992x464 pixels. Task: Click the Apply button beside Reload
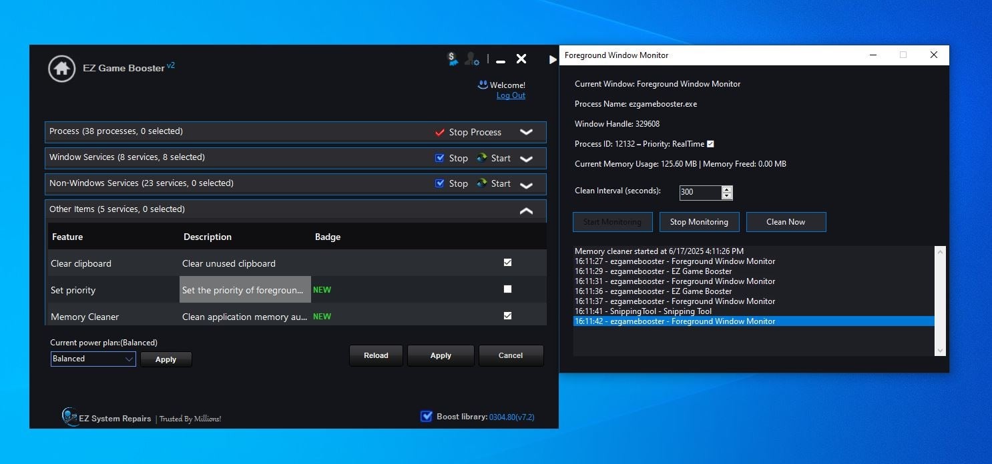tap(441, 355)
